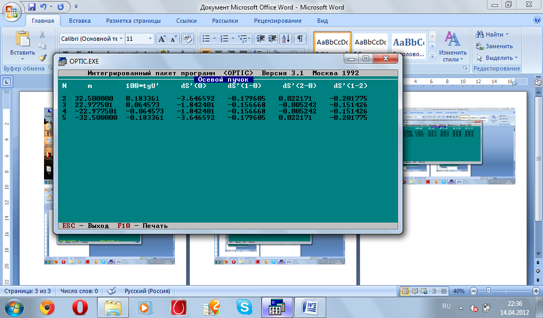Redo action in Quick Access toolbar
Screen dimensions: 543x318
point(60,6)
